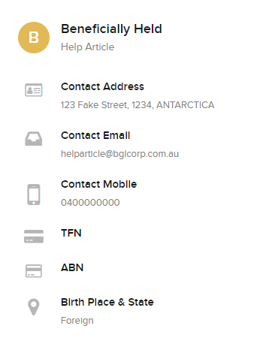Click the TFN card icon

coord(34,237)
